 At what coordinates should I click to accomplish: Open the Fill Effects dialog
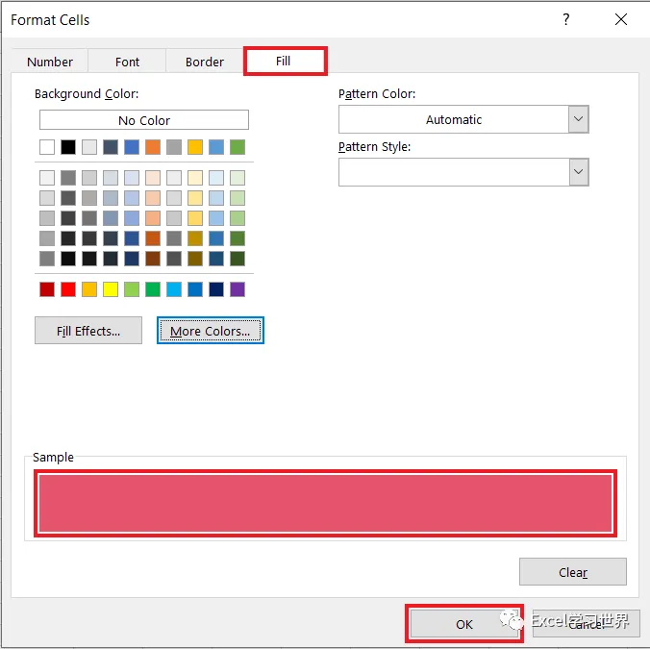click(88, 331)
